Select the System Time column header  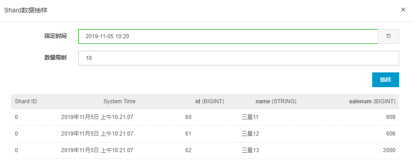[119, 101]
